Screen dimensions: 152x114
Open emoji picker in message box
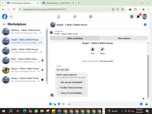(x=141, y=104)
